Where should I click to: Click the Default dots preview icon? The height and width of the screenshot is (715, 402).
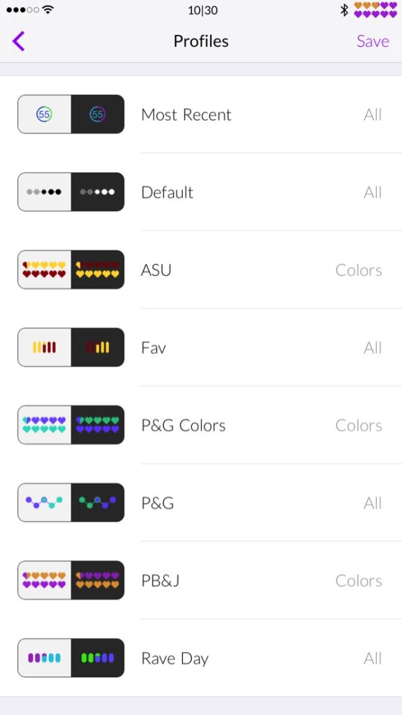[x=70, y=191]
